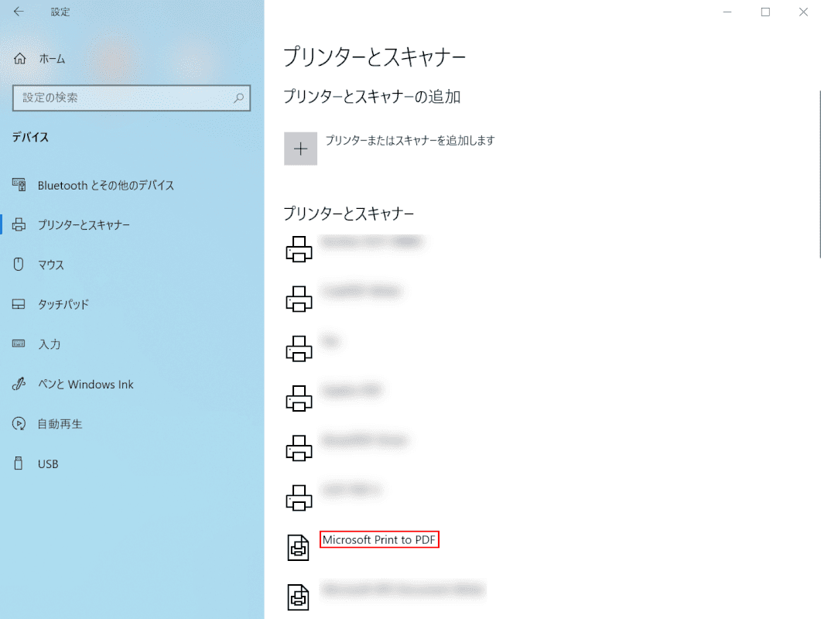This screenshot has width=821, height=619.
Task: Click the ホーム label in sidebar
Action: click(53, 59)
